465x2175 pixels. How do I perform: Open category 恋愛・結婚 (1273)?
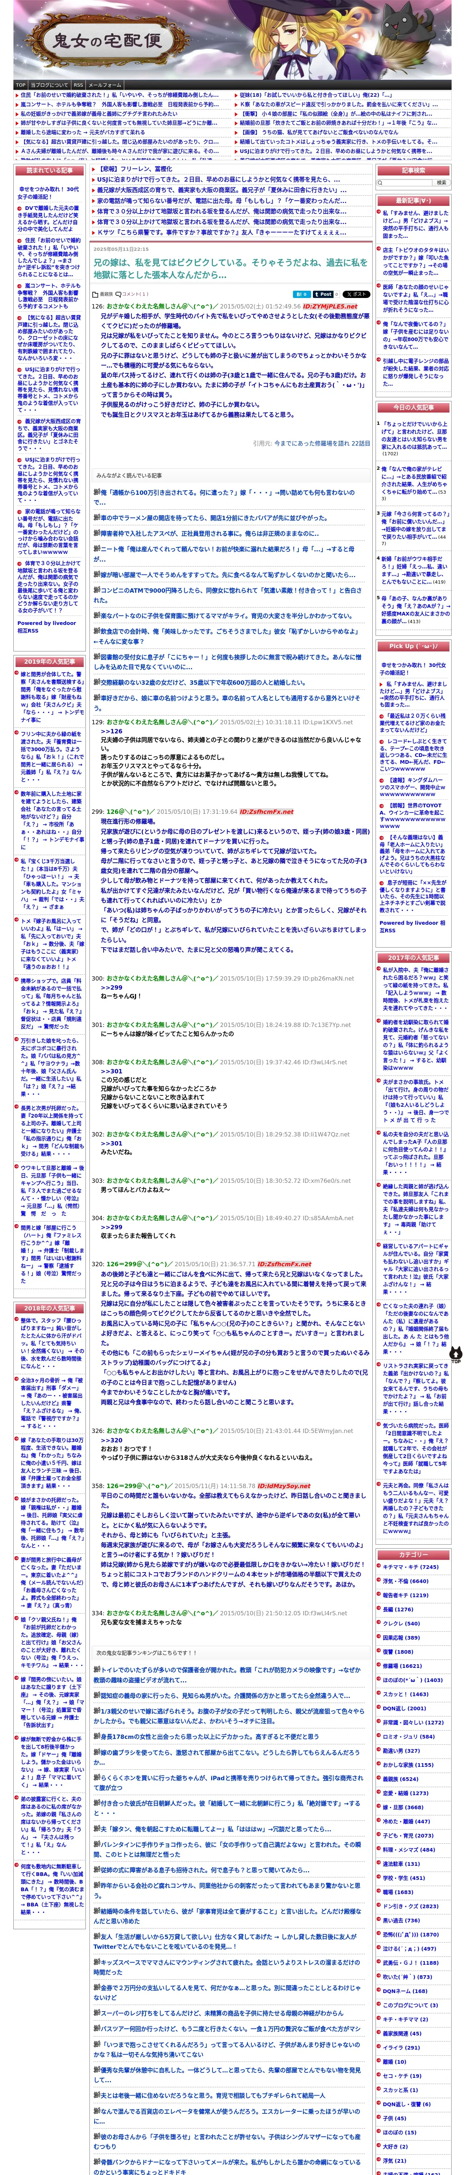[x=406, y=1793]
